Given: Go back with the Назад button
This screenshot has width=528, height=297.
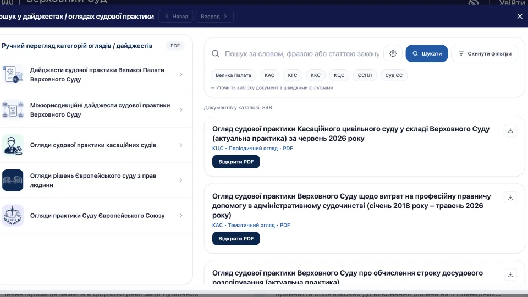Looking at the screenshot, I should coord(177,16).
